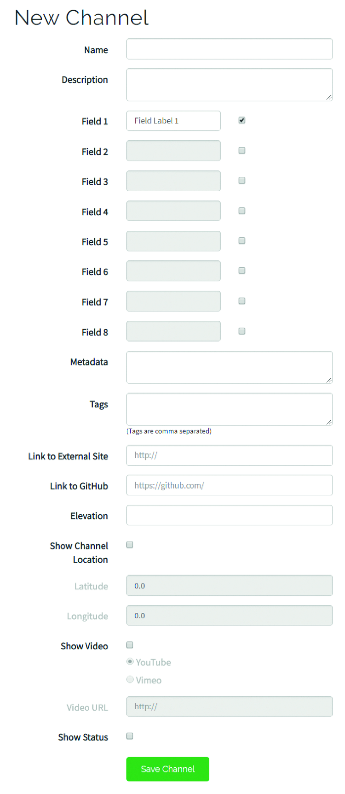Image resolution: width=345 pixels, height=794 pixels.
Task: Enable Show Channel Location checkbox
Action: pos(130,545)
